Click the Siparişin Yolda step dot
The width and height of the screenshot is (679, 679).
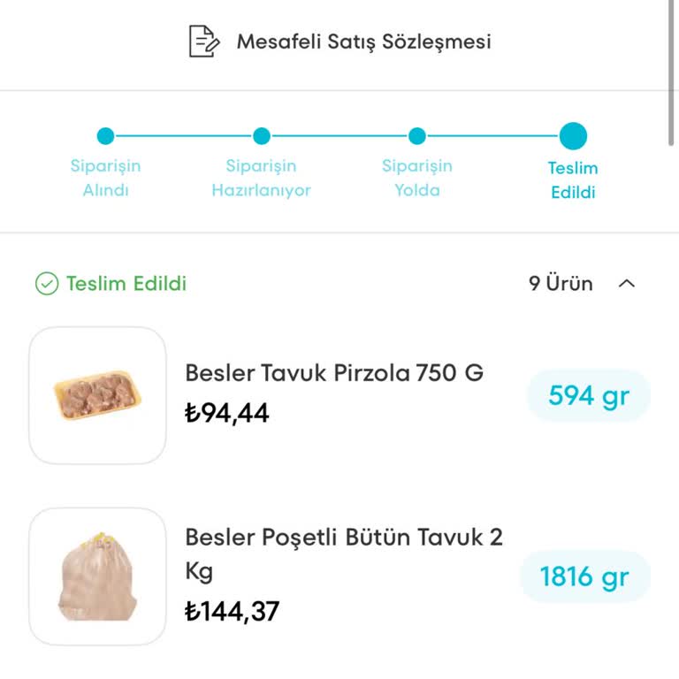[x=417, y=136]
